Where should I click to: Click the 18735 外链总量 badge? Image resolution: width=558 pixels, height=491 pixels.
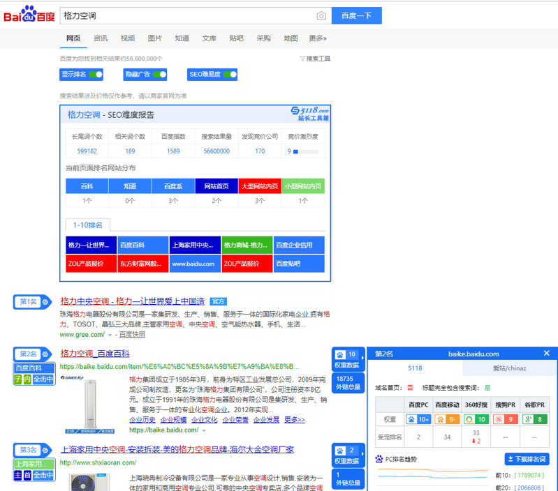pos(348,383)
